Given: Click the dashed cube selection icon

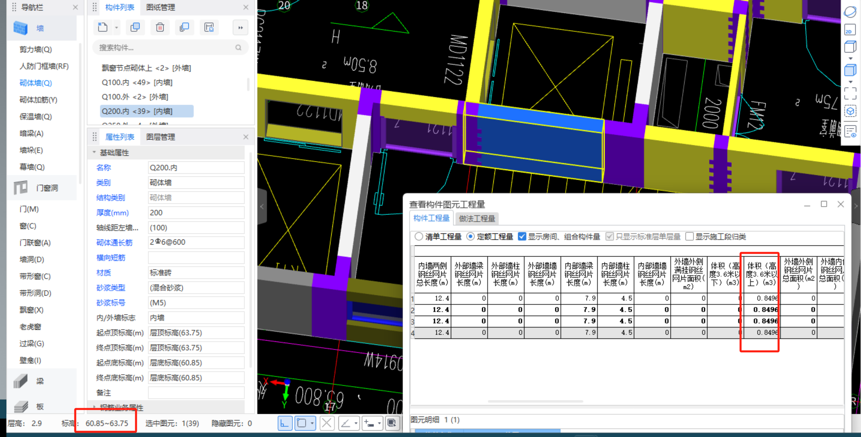Looking at the screenshot, I should 850,111.
